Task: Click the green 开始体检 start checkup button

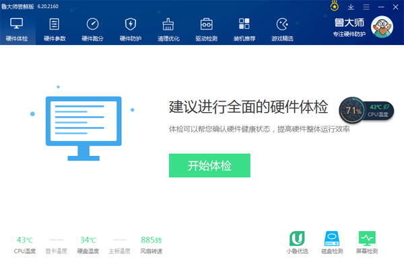Action: (209, 165)
